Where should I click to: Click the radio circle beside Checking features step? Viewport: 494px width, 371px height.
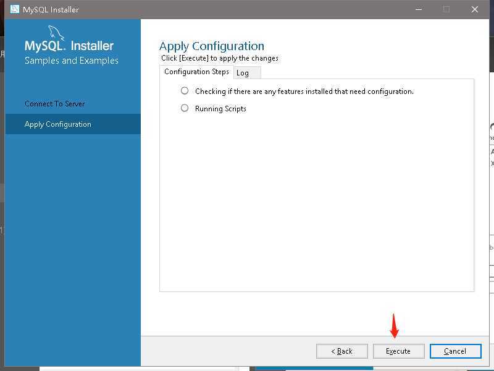pos(185,91)
